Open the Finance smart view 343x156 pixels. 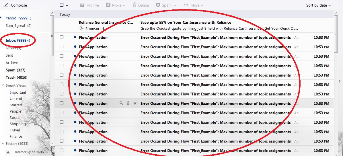[16, 137]
